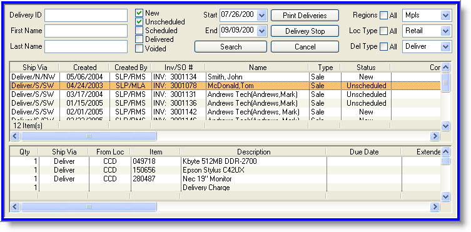Click the Print Deliveries button
The height and width of the screenshot is (232, 471).
[x=305, y=16]
